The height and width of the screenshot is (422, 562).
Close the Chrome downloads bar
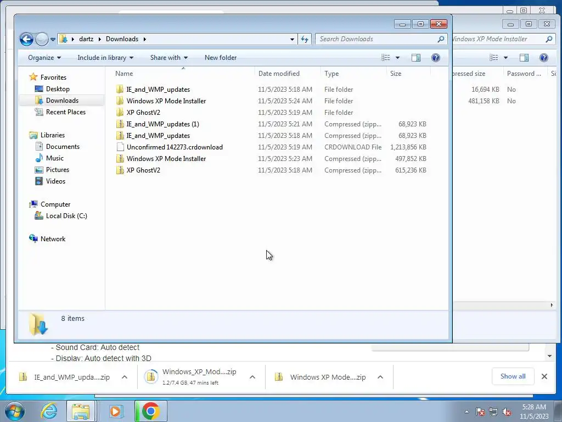click(x=544, y=376)
